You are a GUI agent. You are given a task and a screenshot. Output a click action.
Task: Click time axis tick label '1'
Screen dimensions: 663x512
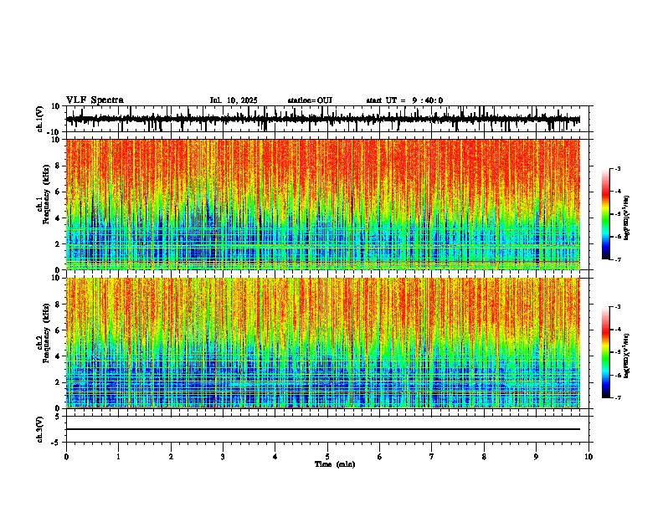coord(118,457)
